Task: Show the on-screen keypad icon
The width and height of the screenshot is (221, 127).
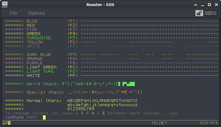Action: tap(210, 13)
